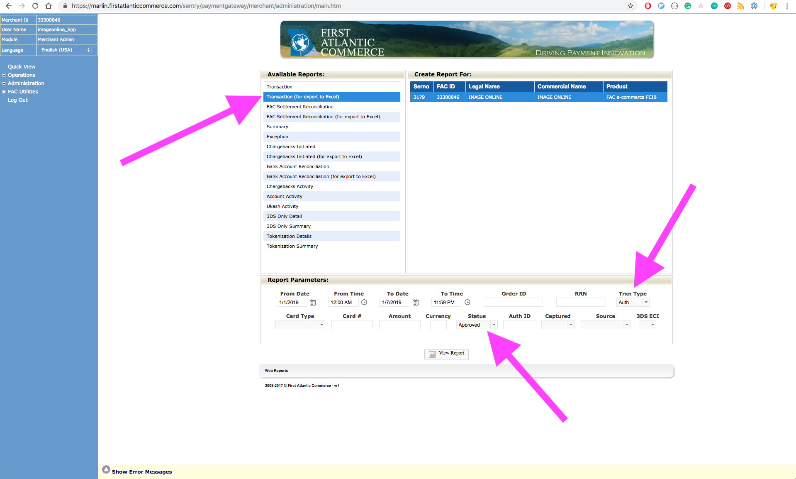The height and width of the screenshot is (479, 796).
Task: Open the Trxn Type dropdown
Action: (633, 303)
